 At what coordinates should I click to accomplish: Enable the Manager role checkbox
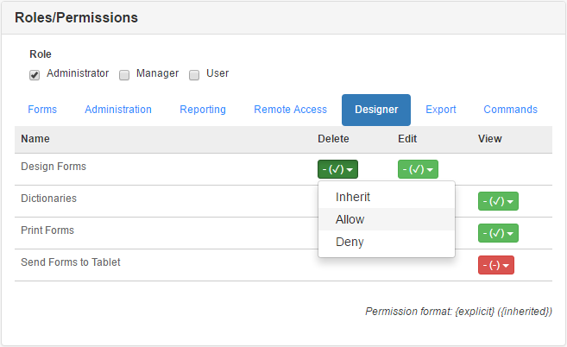pyautogui.click(x=124, y=74)
